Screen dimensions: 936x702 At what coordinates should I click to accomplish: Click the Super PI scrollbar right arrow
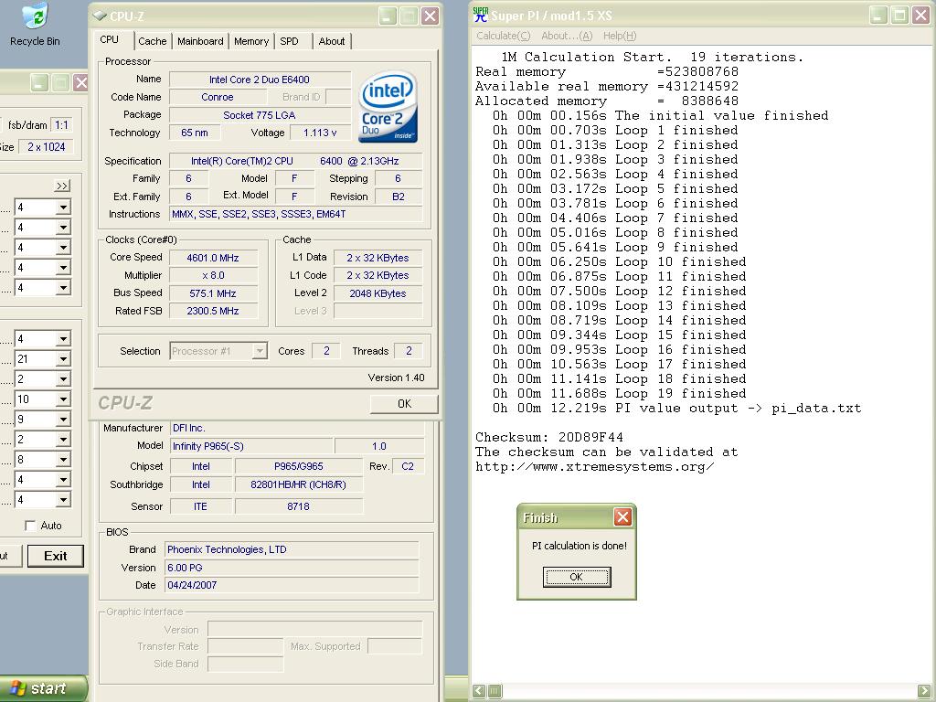coord(923,691)
